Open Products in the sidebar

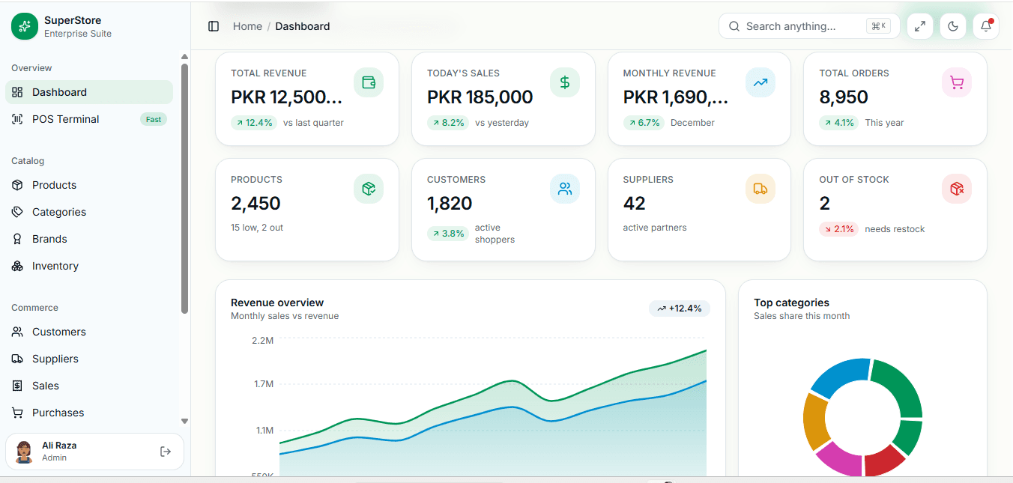pyautogui.click(x=89, y=185)
